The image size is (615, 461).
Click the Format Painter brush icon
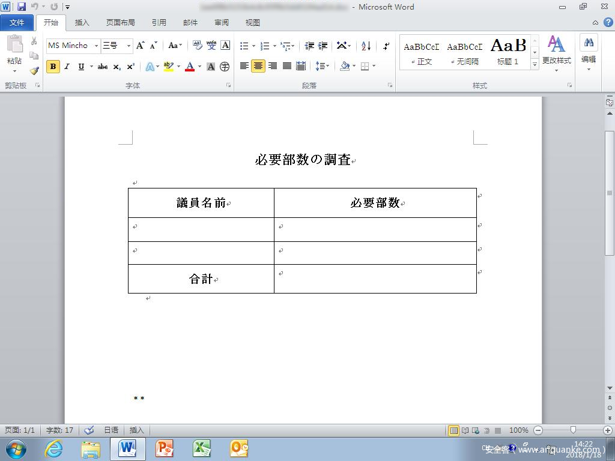click(x=34, y=71)
